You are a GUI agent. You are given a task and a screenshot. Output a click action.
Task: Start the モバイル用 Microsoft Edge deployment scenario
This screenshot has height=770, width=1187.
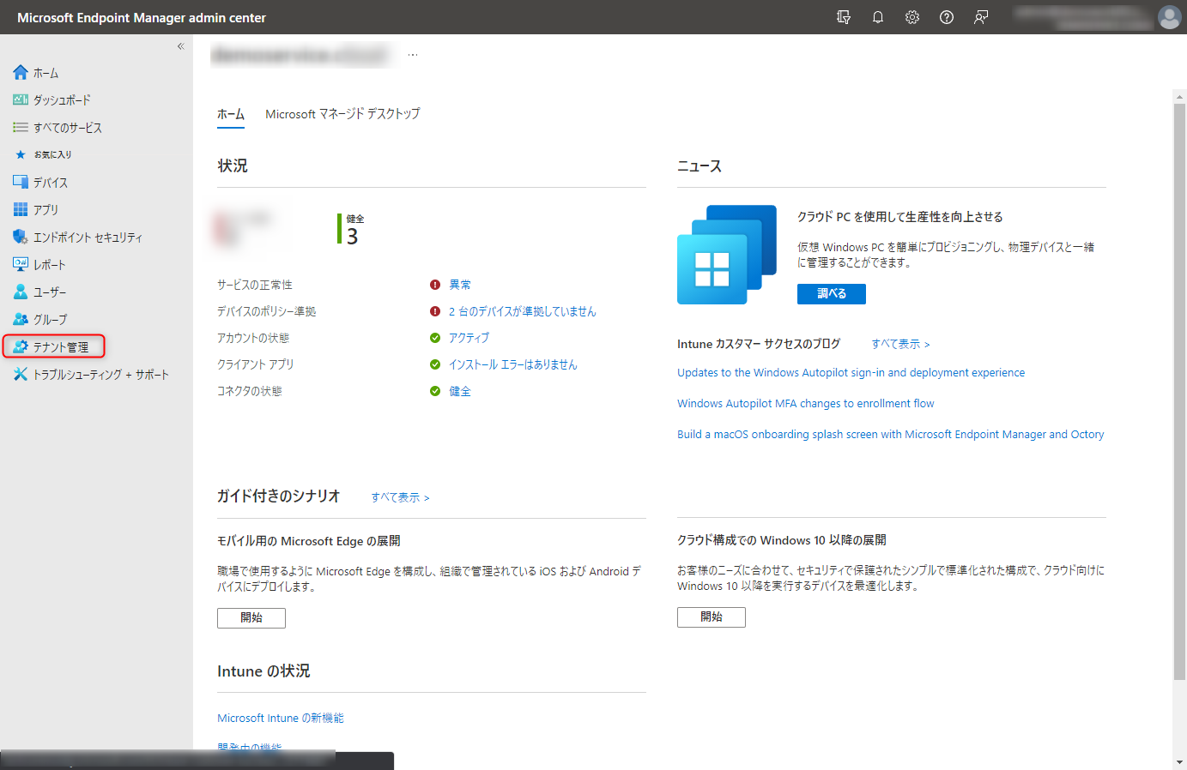[251, 617]
